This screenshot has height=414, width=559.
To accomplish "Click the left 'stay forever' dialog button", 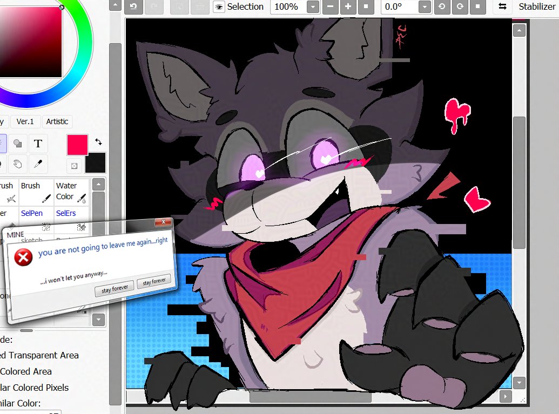I will pyautogui.click(x=115, y=288).
